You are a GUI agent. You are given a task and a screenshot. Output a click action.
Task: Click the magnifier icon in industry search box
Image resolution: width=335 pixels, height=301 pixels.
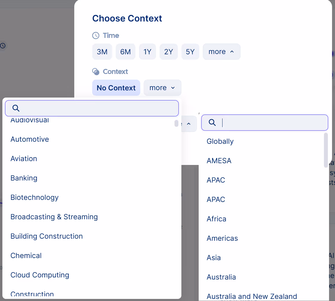point(16,108)
